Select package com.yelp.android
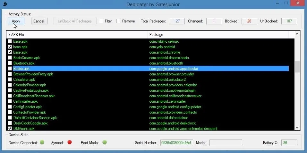 click(162, 47)
